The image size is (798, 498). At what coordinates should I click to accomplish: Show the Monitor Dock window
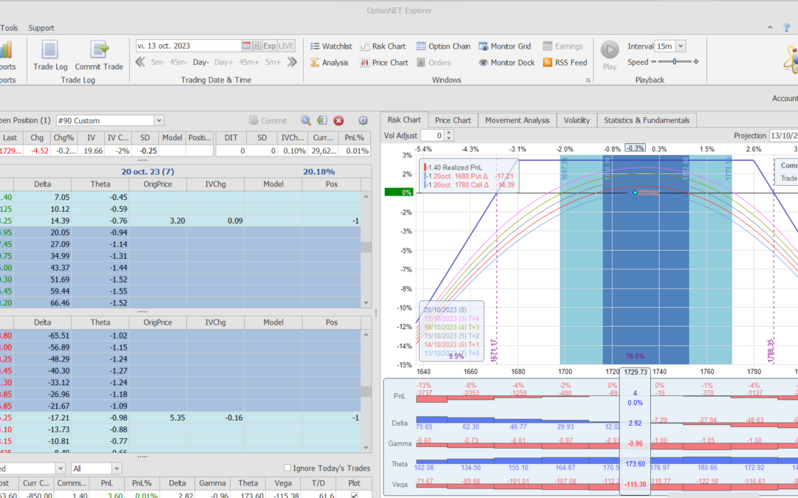506,63
